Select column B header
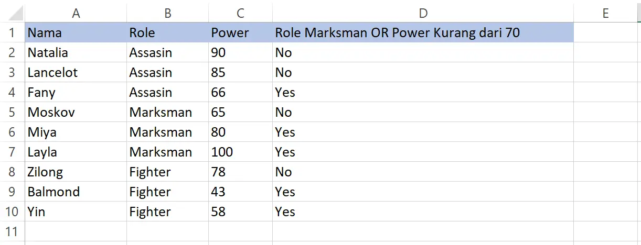The height and width of the screenshot is (245, 641). pyautogui.click(x=167, y=13)
